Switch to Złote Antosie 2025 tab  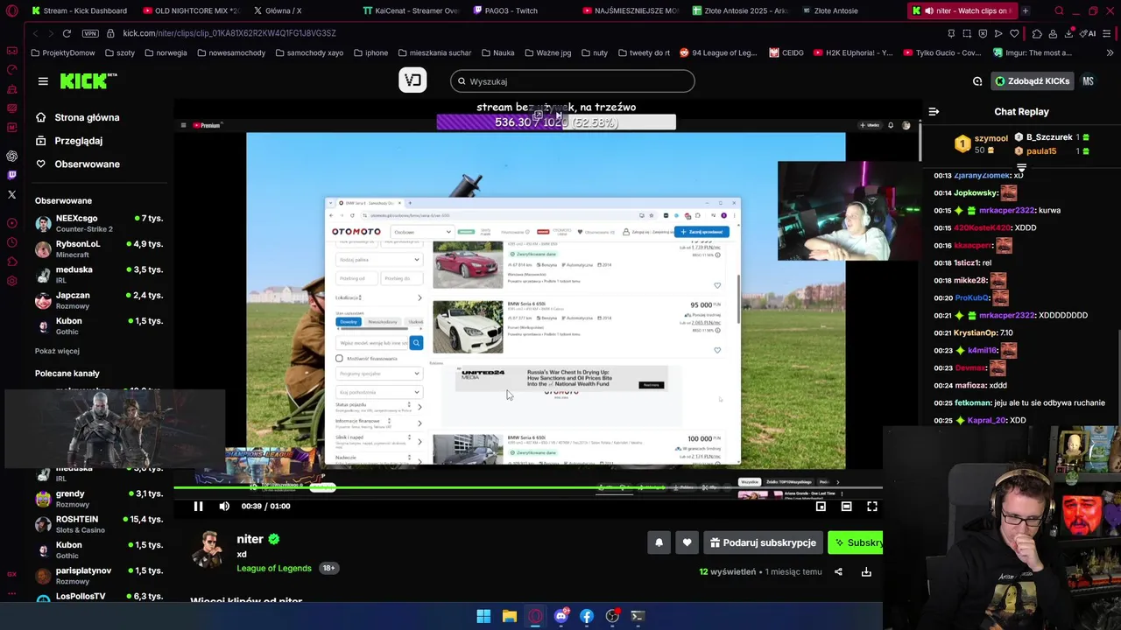[x=740, y=10]
